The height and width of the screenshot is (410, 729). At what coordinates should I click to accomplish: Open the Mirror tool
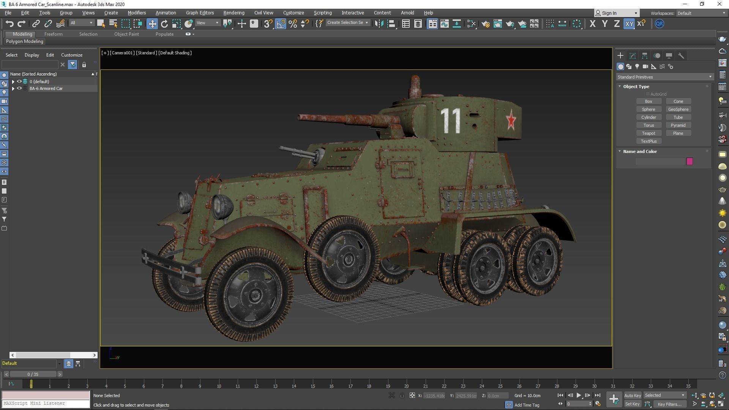click(379, 24)
